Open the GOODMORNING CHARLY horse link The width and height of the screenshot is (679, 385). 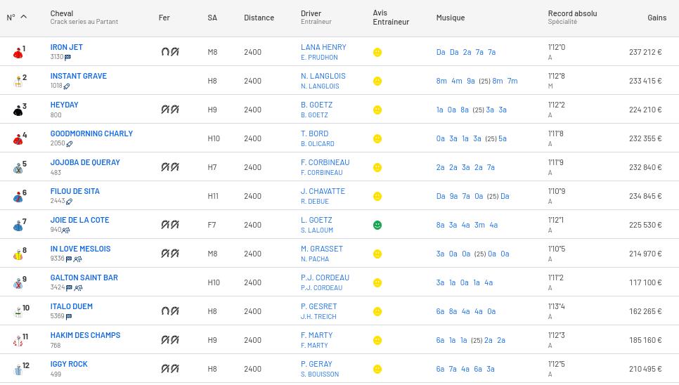[91, 133]
